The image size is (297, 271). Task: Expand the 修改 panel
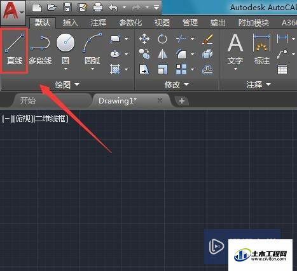177,85
